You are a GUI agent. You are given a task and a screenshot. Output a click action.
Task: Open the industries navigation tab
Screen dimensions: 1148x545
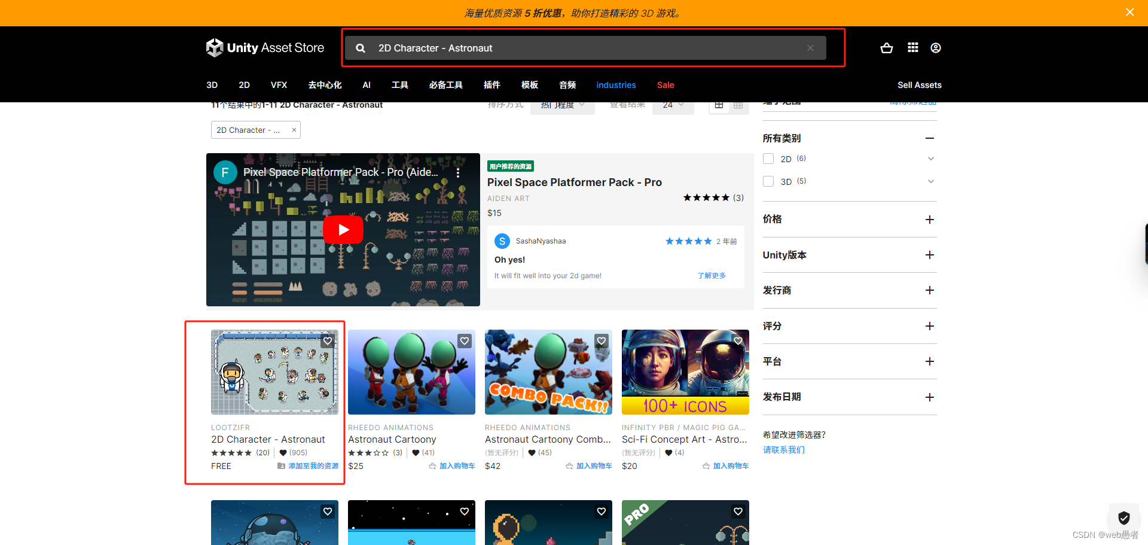point(616,85)
